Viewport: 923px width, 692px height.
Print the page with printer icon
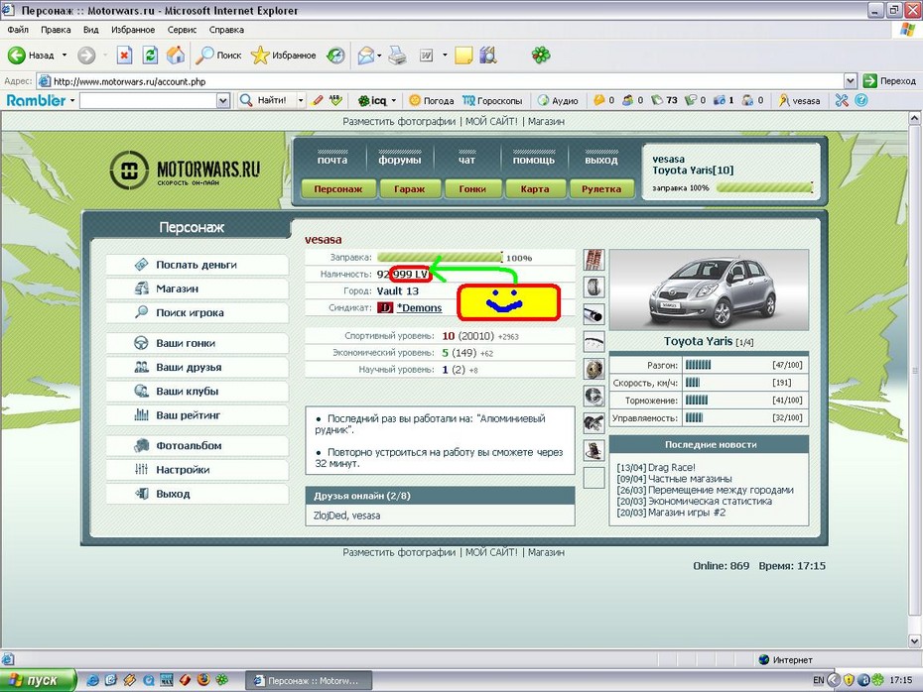(397, 56)
